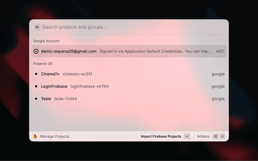
Task: Click the bullet dot next to Teste
Action: tap(36, 99)
